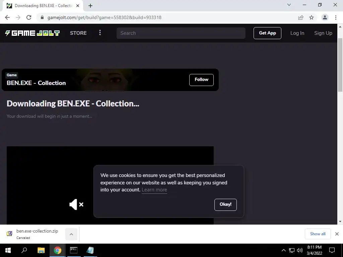This screenshot has height=257, width=343.
Task: Open the Command Prompt taskbar window
Action: point(74,250)
